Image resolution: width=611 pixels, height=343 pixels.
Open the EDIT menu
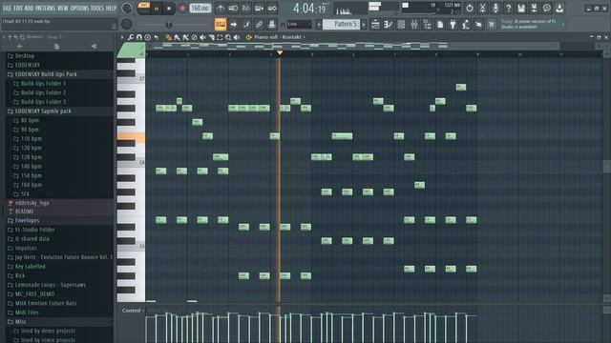pyautogui.click(x=18, y=8)
